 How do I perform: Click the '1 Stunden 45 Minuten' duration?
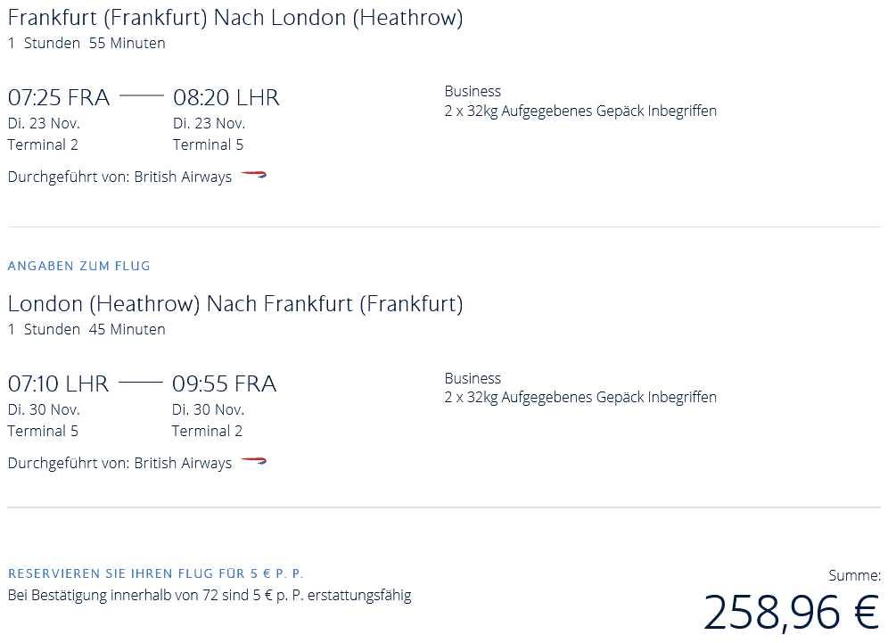86,329
